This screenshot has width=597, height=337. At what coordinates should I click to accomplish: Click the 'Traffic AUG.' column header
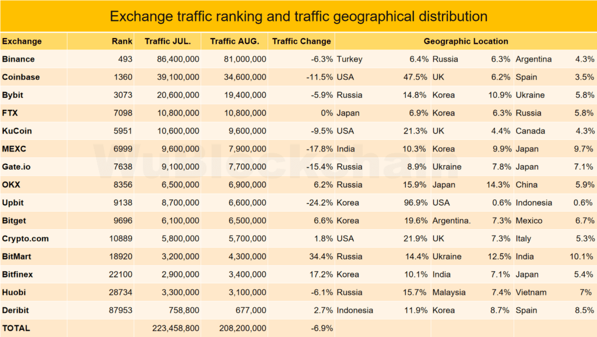point(234,41)
